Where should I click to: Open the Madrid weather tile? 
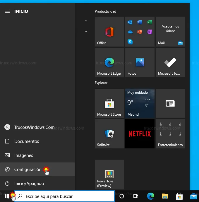tap(140, 103)
